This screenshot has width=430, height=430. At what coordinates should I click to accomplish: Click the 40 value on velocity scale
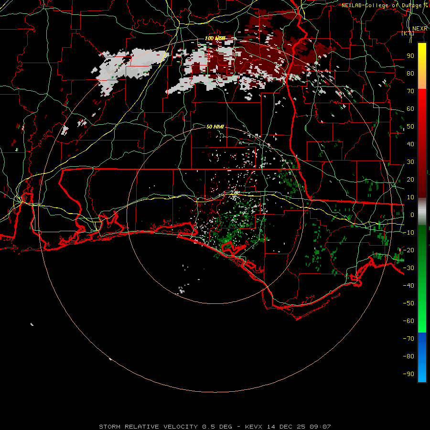pyautogui.click(x=410, y=144)
